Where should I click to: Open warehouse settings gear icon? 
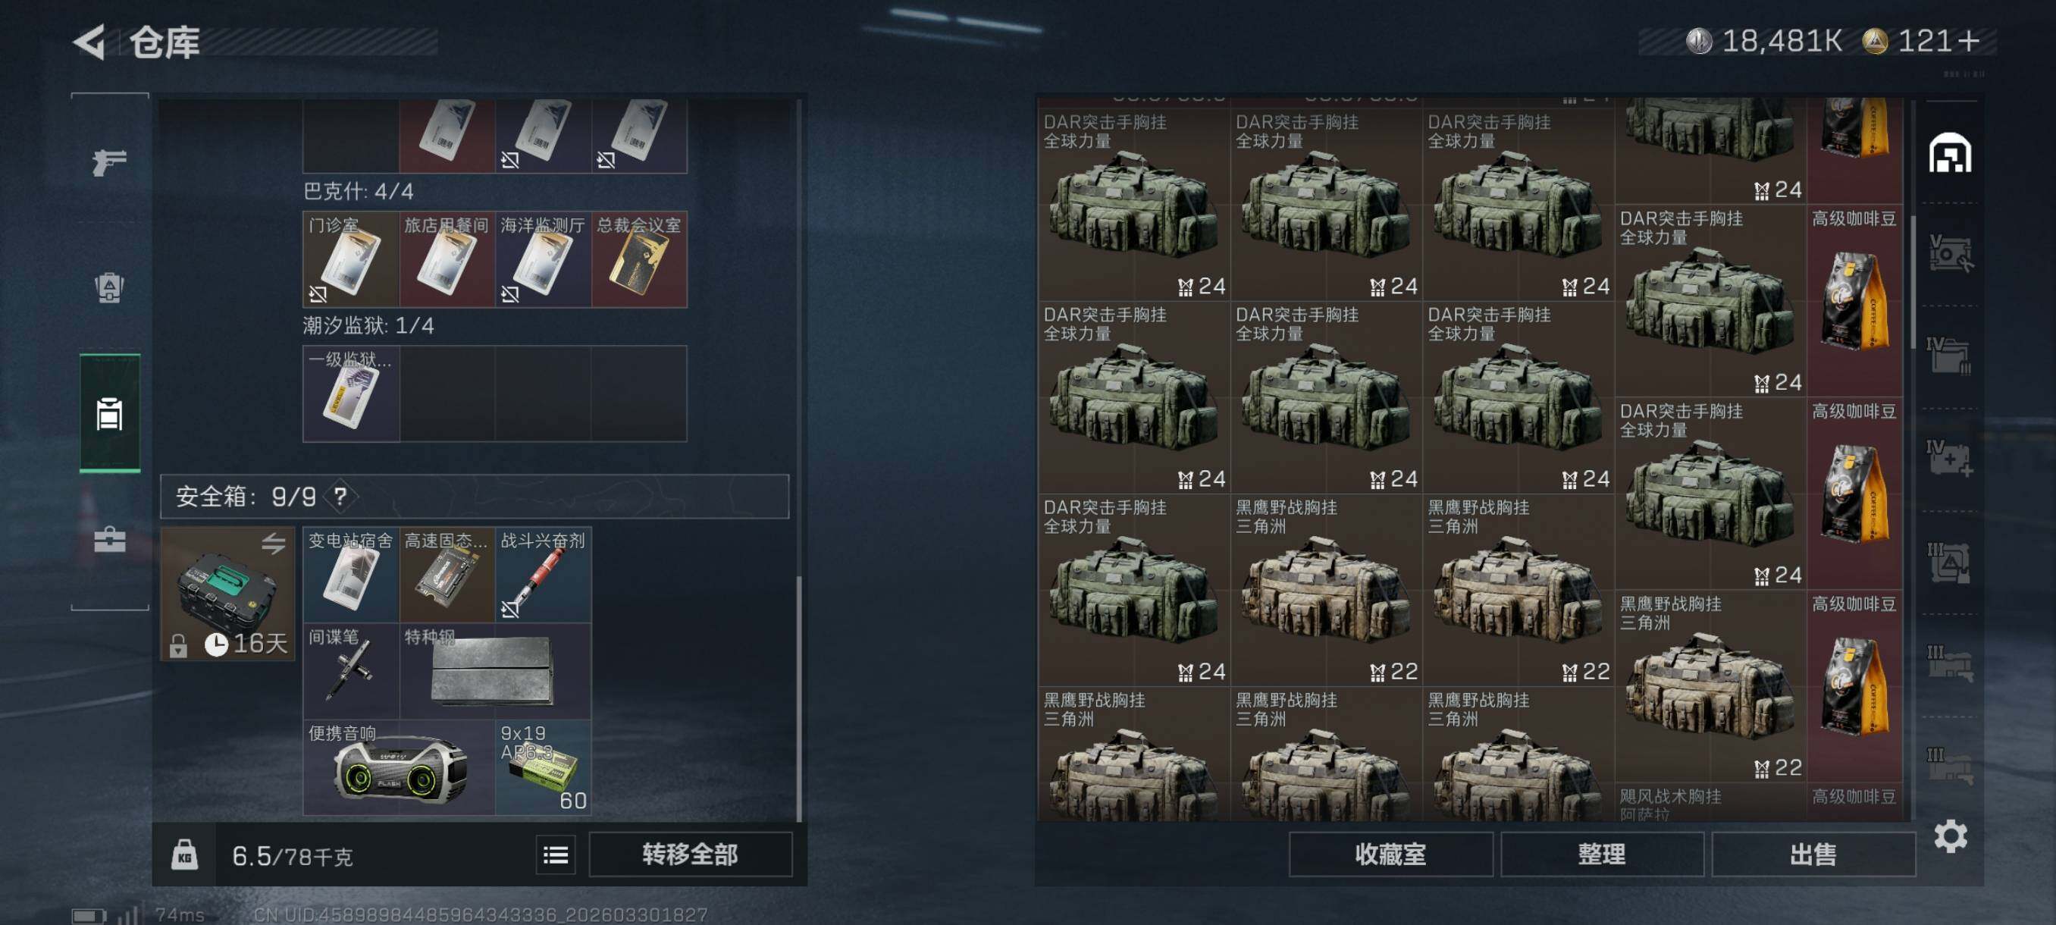(x=1950, y=836)
